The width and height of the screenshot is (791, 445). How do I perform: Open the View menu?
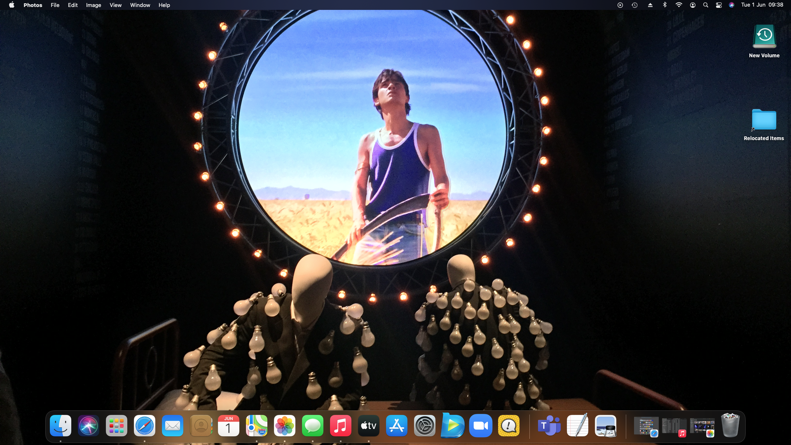click(x=115, y=5)
